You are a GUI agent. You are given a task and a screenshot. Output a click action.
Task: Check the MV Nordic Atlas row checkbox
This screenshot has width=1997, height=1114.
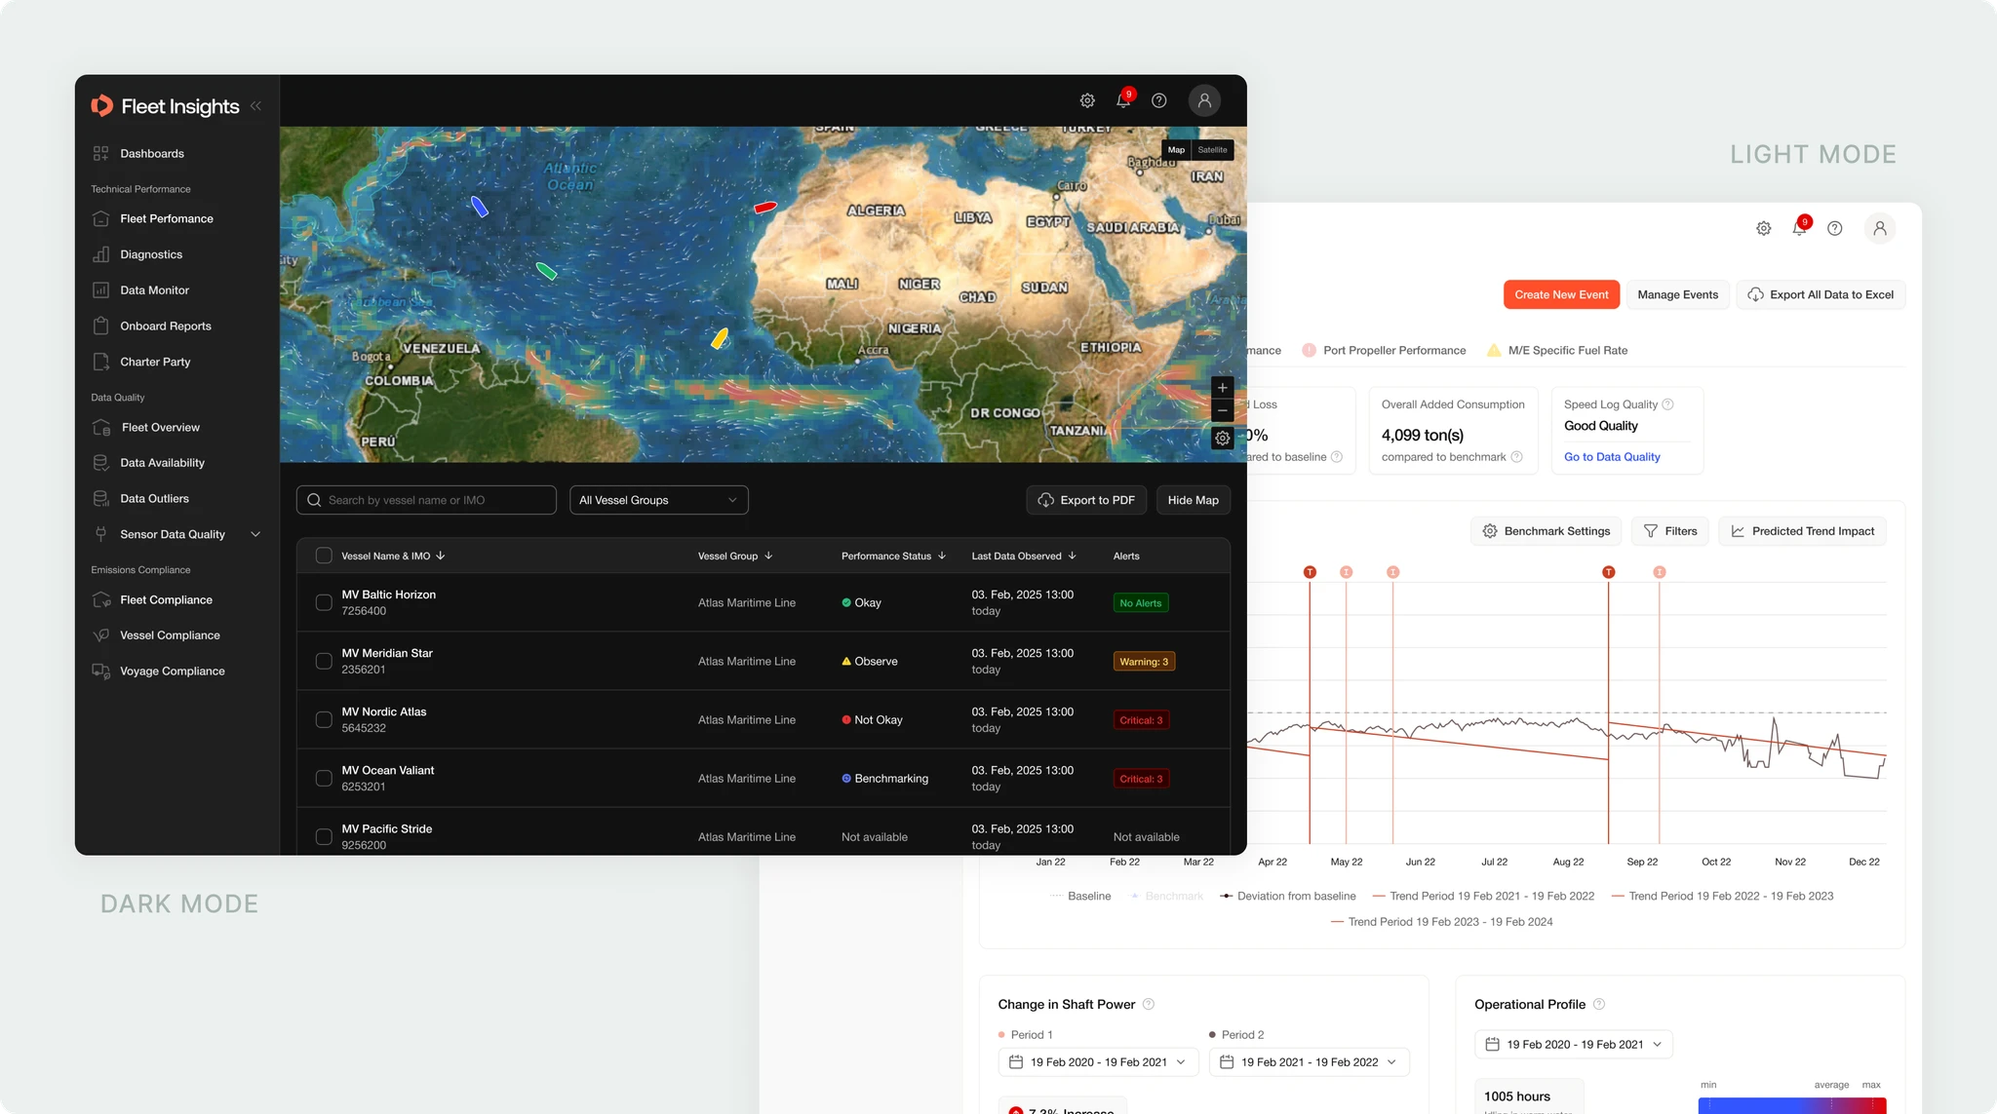(x=324, y=719)
